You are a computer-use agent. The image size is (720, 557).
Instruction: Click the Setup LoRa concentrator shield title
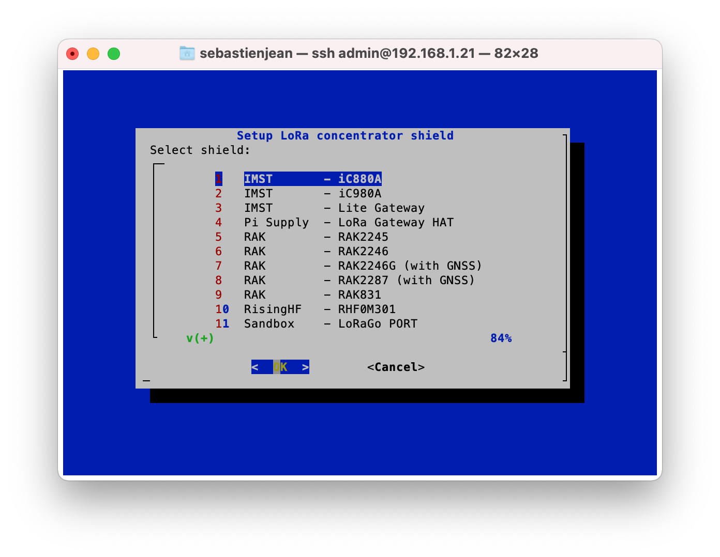coord(346,135)
